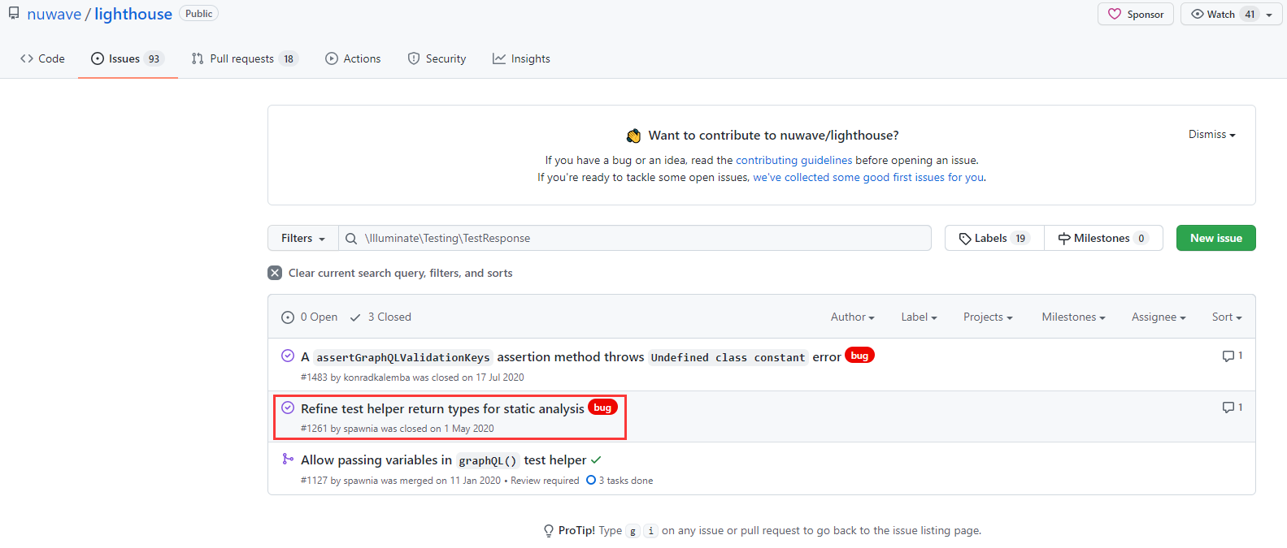
Task: Show the 3 Closed issues
Action: point(380,317)
